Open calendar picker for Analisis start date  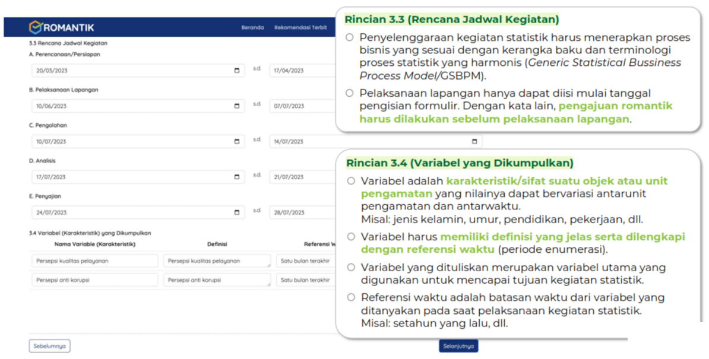point(237,177)
